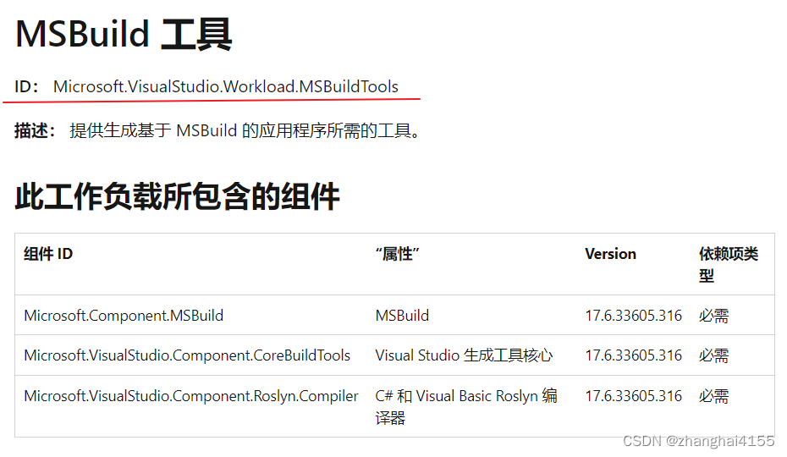Click '必需' in the Roslyn.Compiler row
The image size is (787, 457).
click(713, 396)
